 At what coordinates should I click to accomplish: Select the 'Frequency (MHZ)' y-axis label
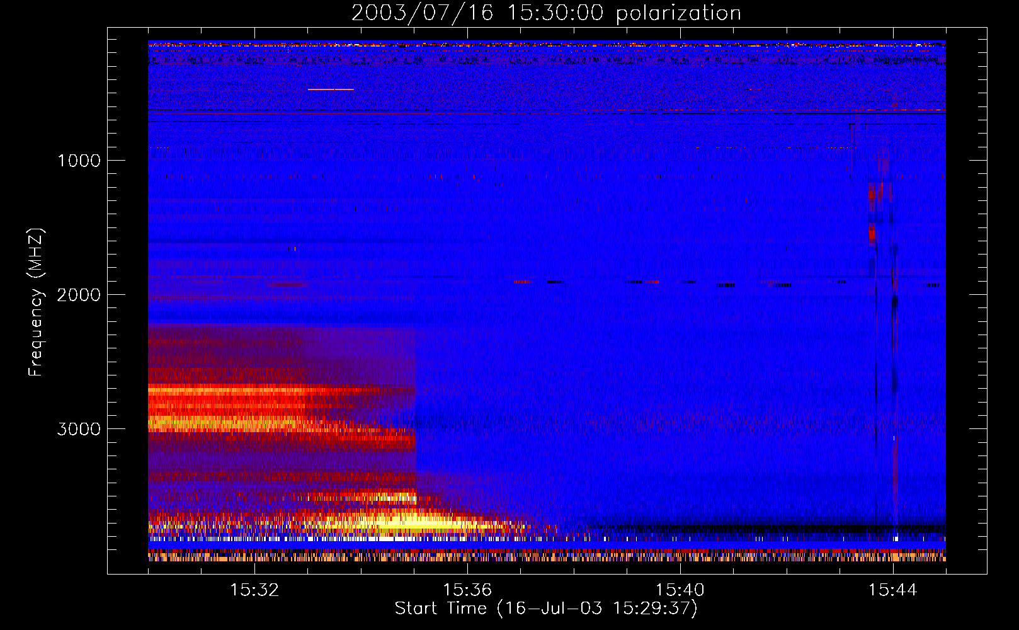36,302
